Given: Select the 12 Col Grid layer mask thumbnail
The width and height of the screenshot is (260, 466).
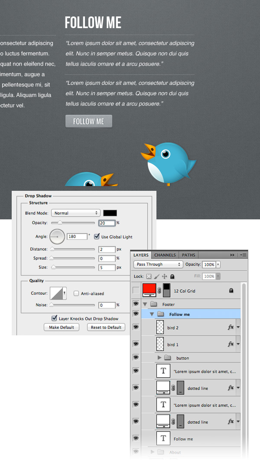Looking at the screenshot, I should click(x=166, y=290).
